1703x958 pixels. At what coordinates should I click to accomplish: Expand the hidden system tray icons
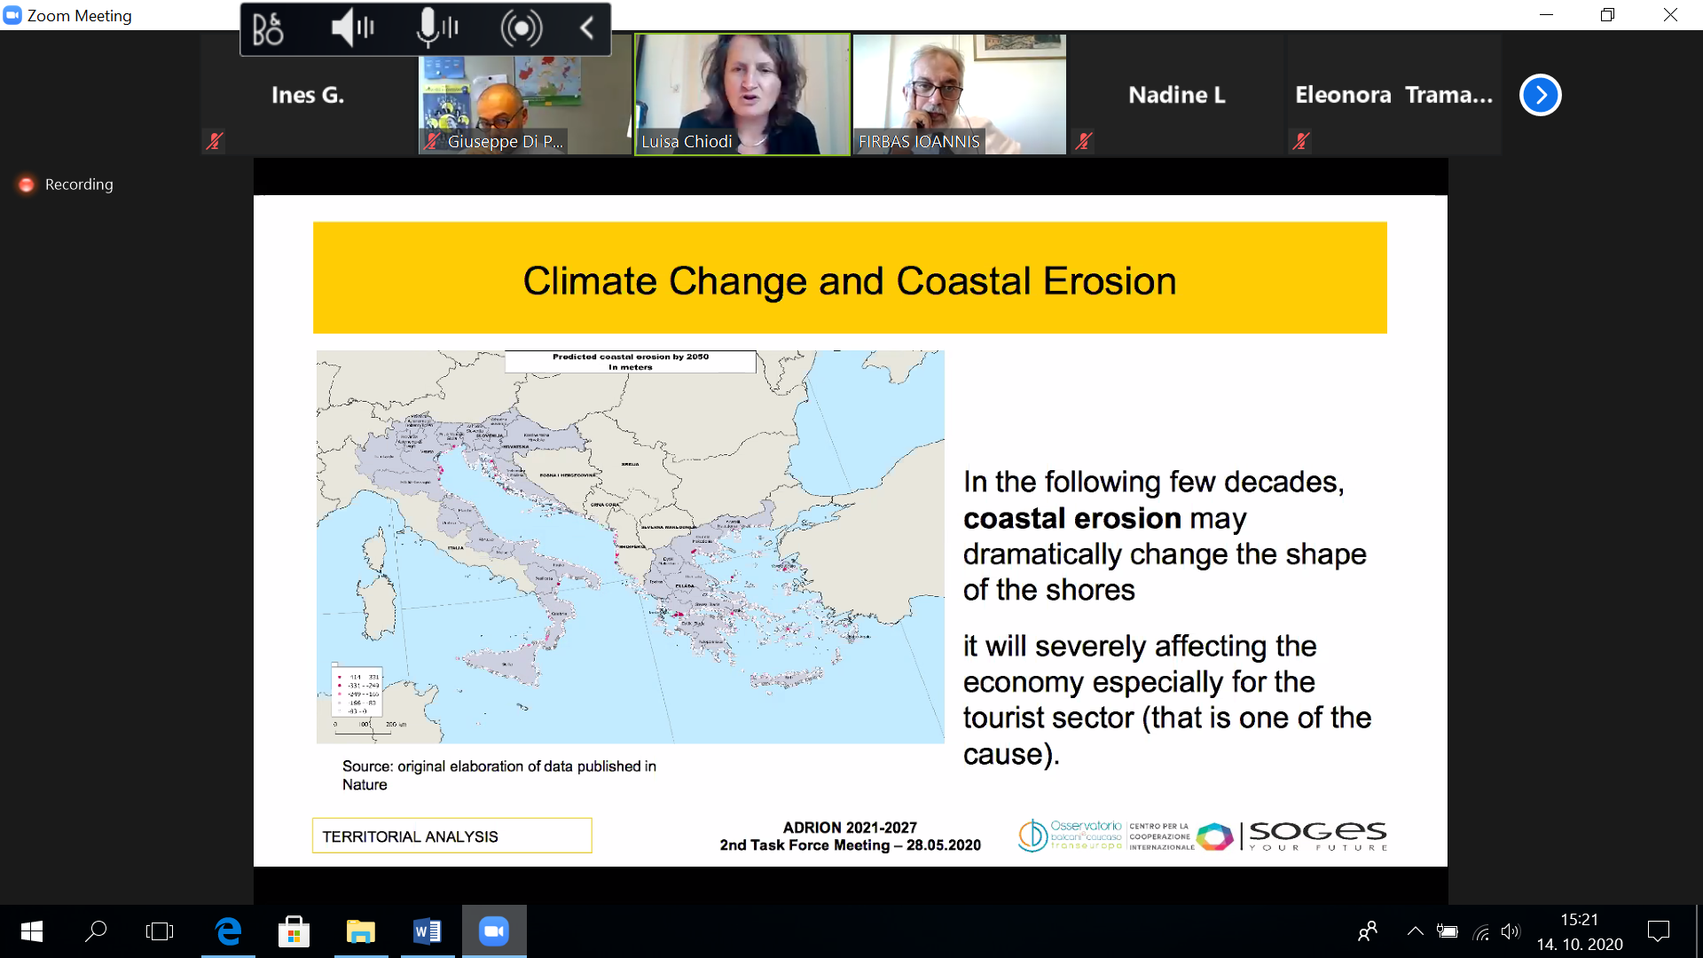[x=1415, y=931]
